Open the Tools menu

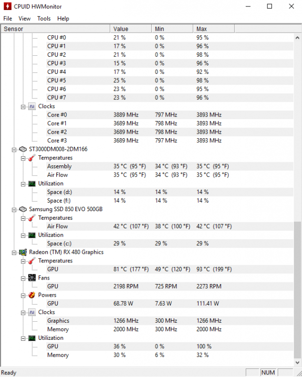tap(44, 19)
